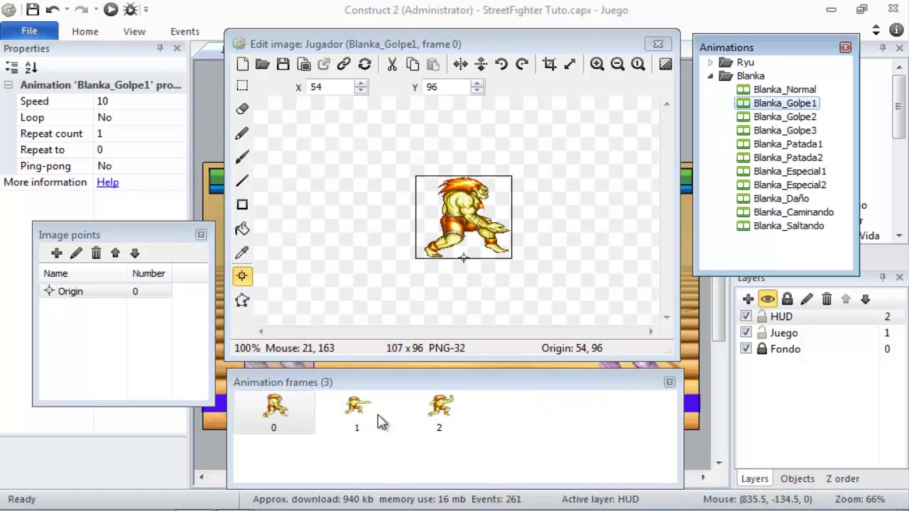Click the crop icon in image editor
909x511 pixels.
549,65
